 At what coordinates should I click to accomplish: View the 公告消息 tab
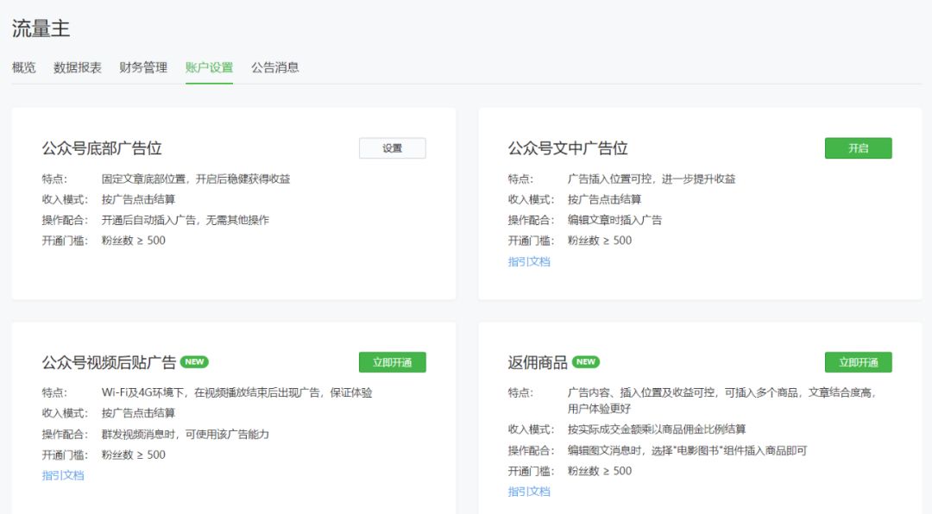pos(274,68)
